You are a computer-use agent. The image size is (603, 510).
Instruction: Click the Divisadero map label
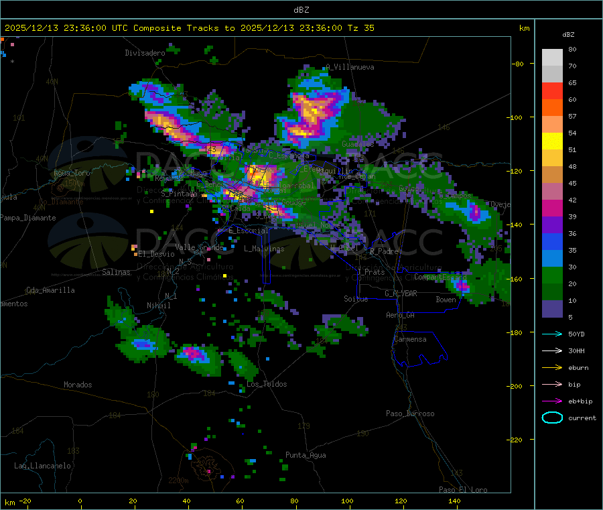(145, 53)
